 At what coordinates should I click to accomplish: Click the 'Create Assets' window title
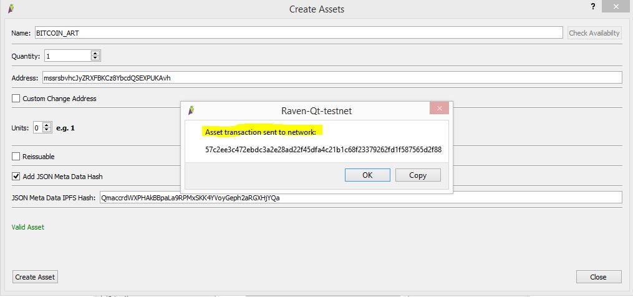(x=317, y=9)
